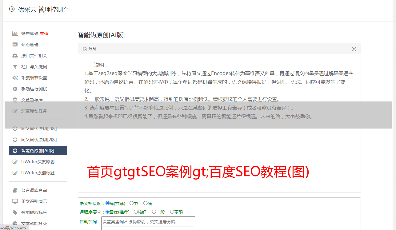Click the 通顺度要求： label

(x=92, y=212)
